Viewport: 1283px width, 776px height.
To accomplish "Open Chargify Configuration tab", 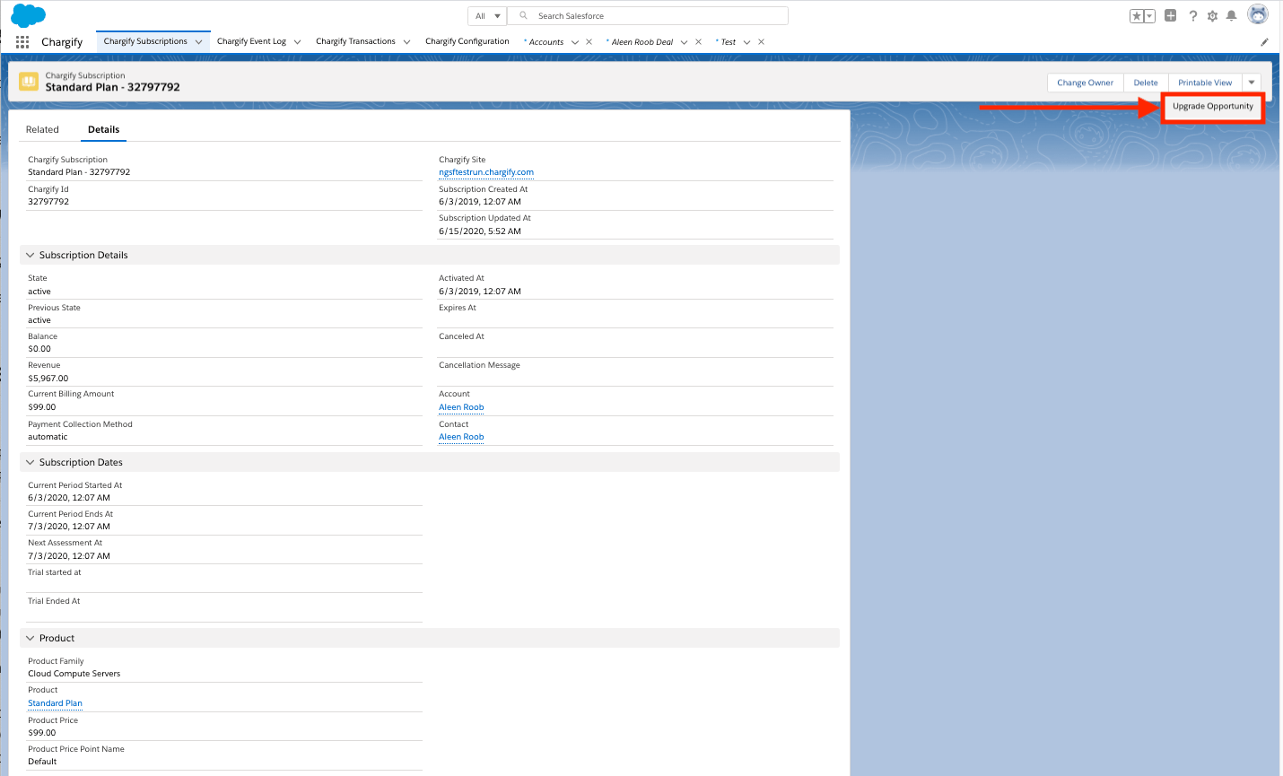I will tap(467, 41).
